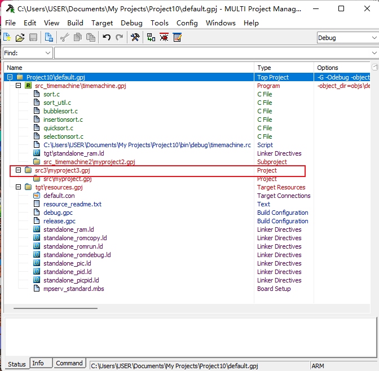Click the Add File to project icon

(x=49, y=38)
